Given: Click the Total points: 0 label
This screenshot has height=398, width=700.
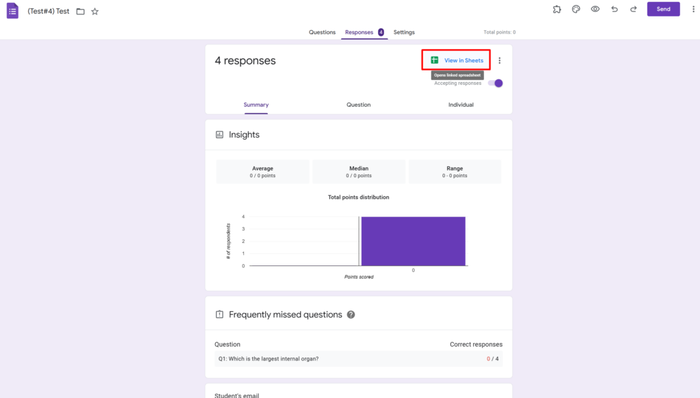Looking at the screenshot, I should (x=500, y=32).
